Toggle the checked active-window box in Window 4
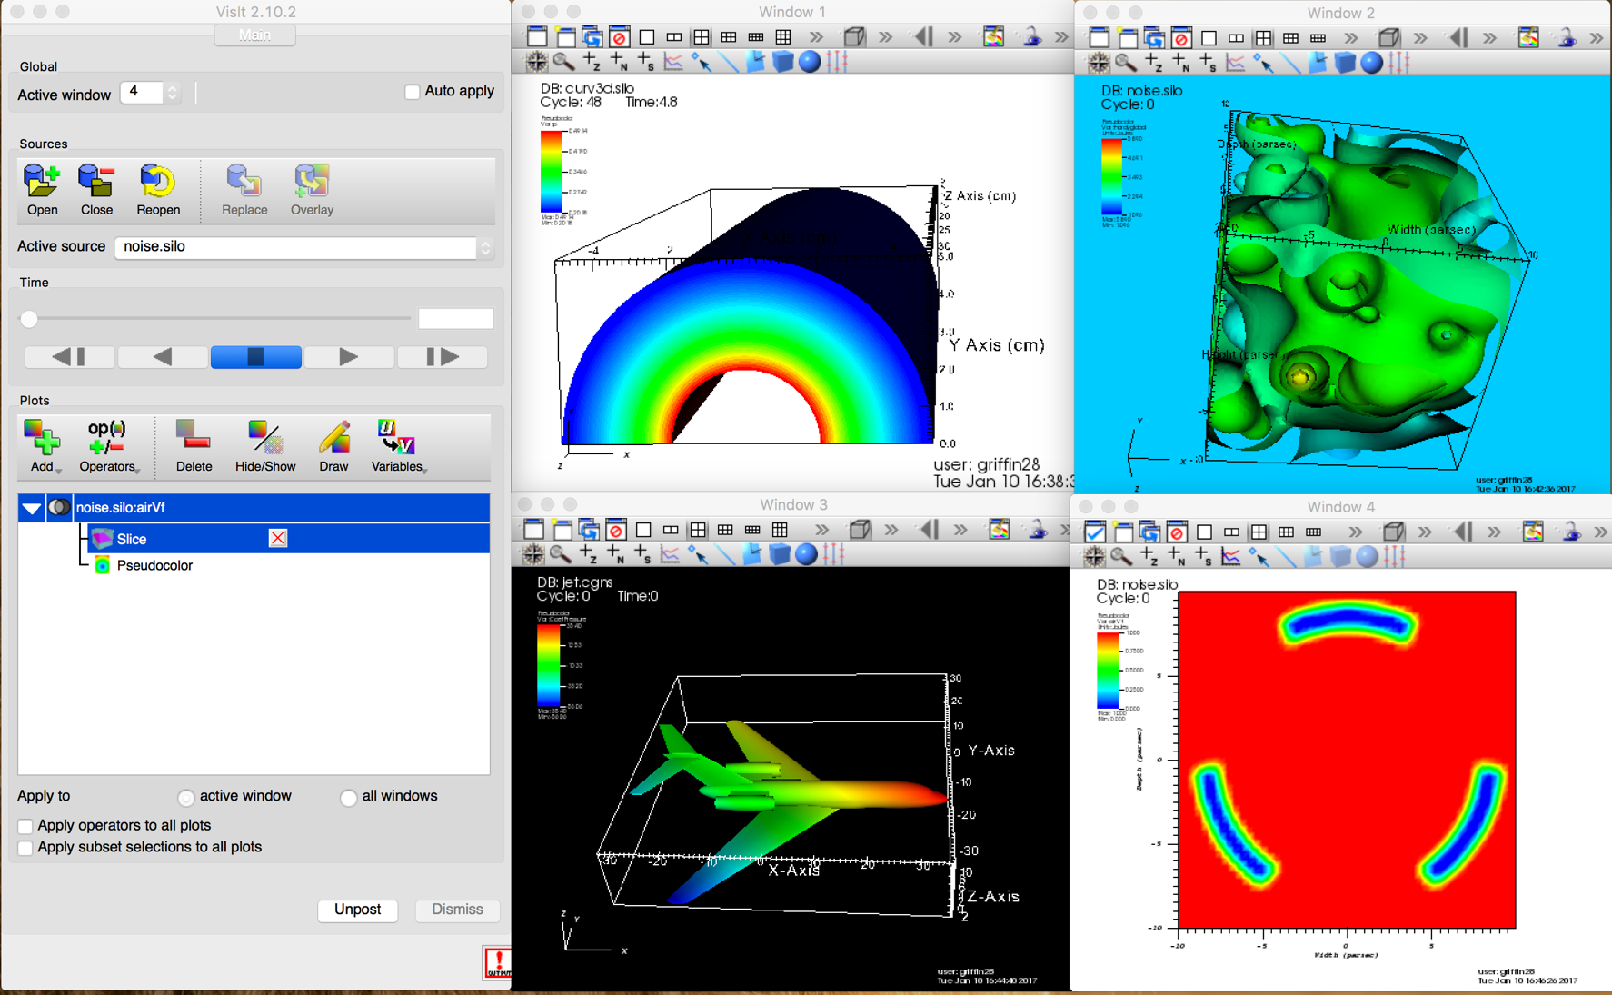The width and height of the screenshot is (1612, 995). (x=1095, y=532)
